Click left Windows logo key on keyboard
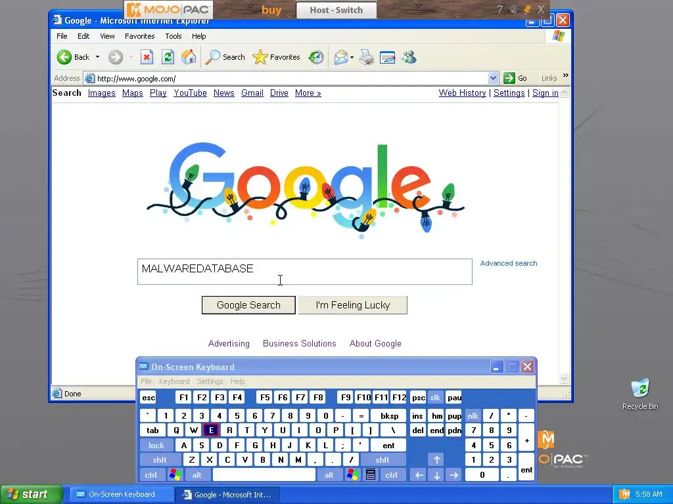The height and width of the screenshot is (504, 673). tap(175, 475)
